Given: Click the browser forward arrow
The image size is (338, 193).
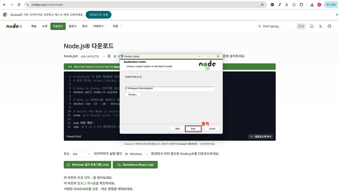Looking at the screenshot, I should [x=11, y=4].
